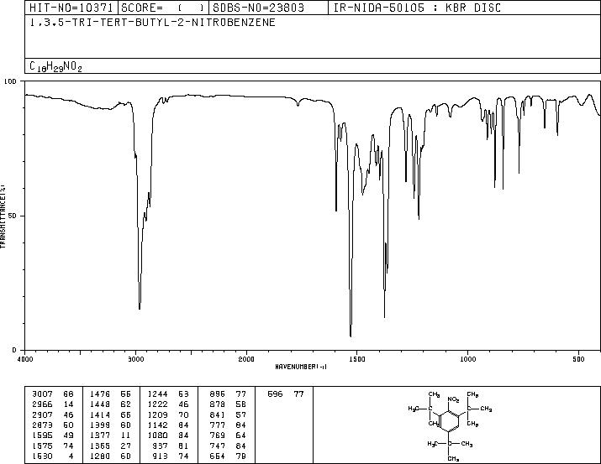
Task: Click the WAVENUMBER axis title
Action: tap(301, 367)
